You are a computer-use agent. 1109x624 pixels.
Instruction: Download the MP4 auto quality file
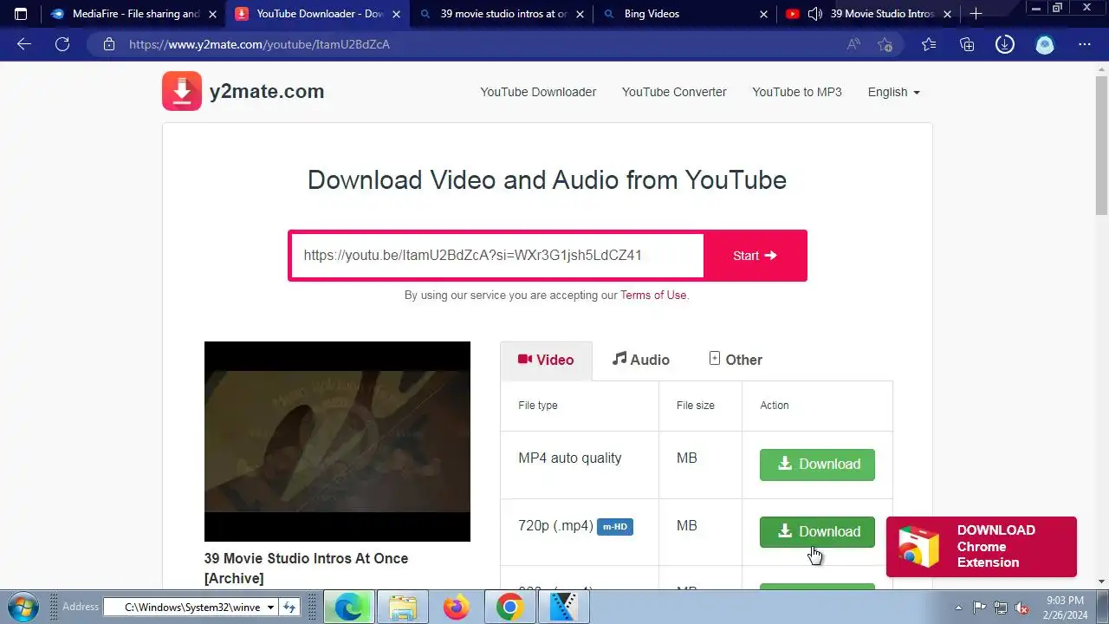coord(817,465)
